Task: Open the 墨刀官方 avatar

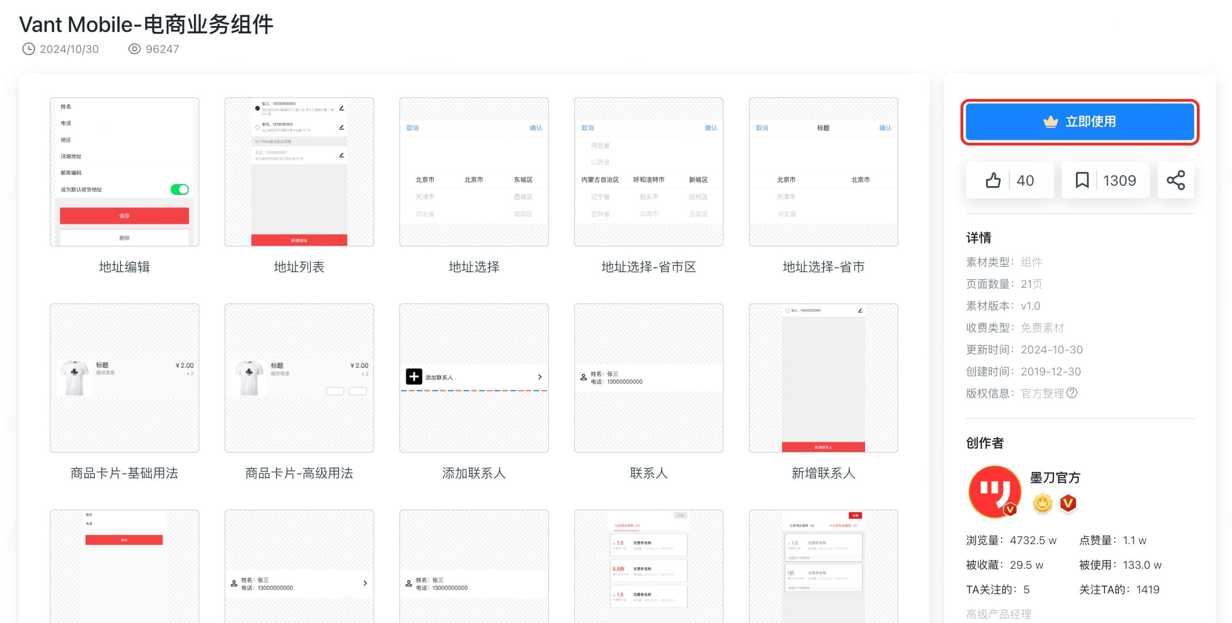Action: pos(994,492)
